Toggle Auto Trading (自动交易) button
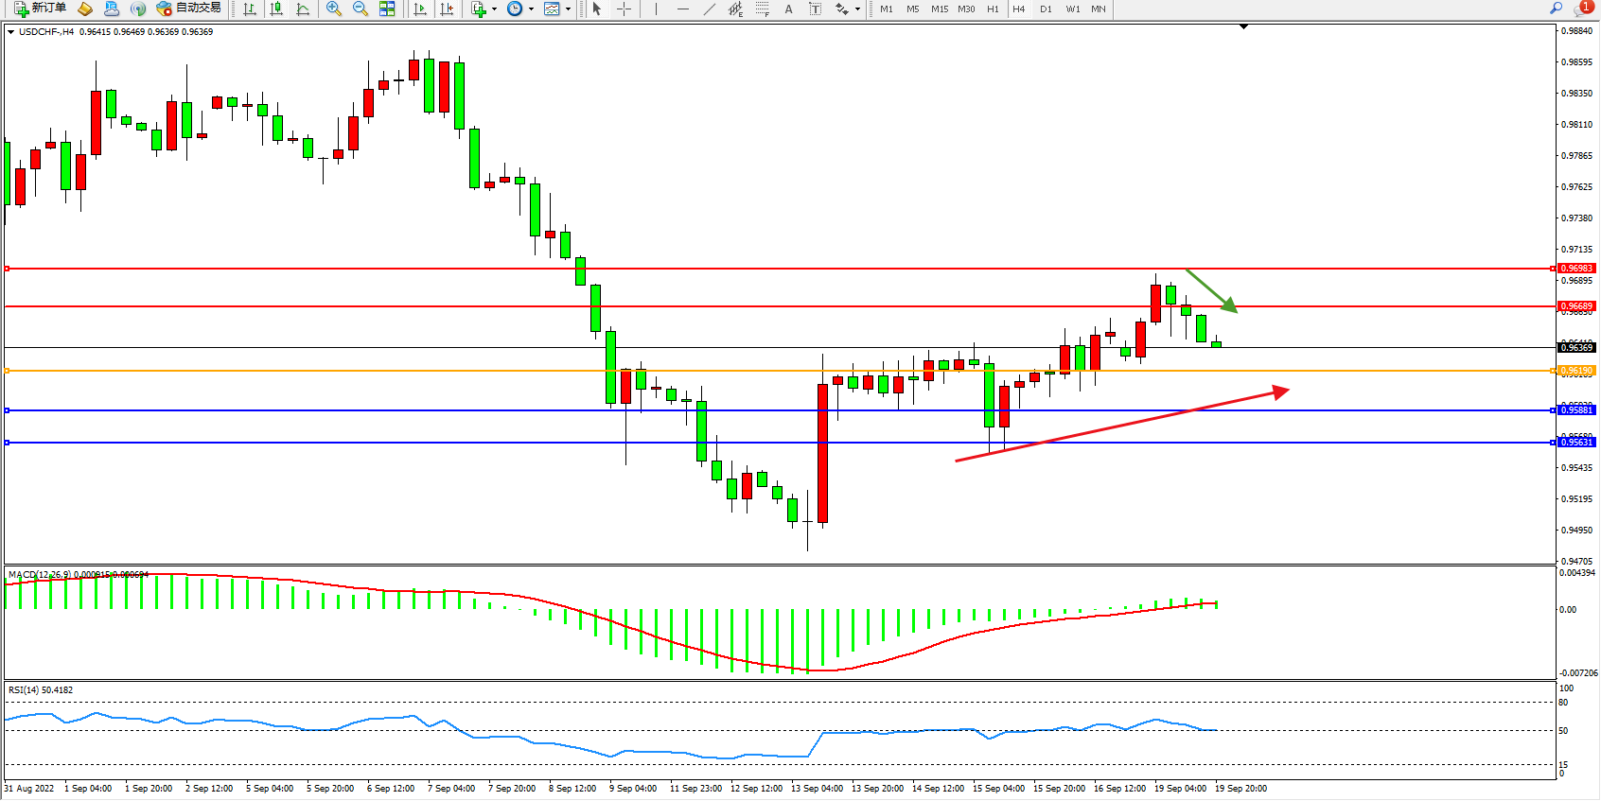 click(x=188, y=9)
